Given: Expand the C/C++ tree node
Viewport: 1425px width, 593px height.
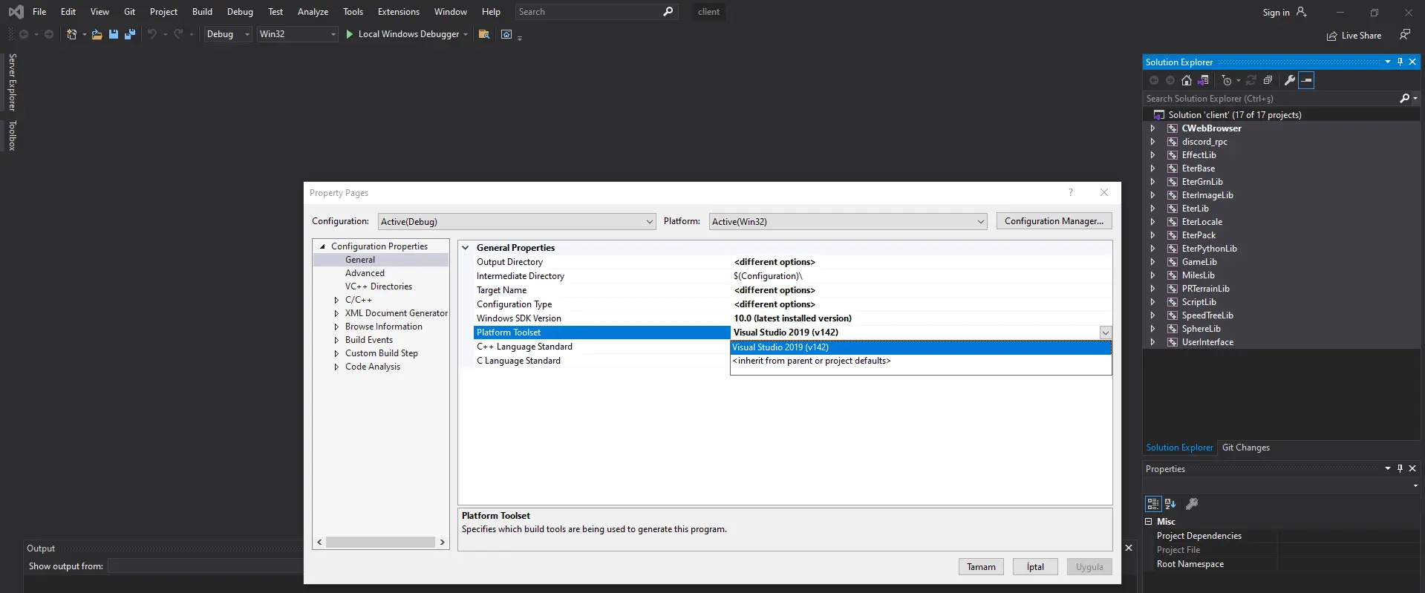Looking at the screenshot, I should [x=336, y=300].
